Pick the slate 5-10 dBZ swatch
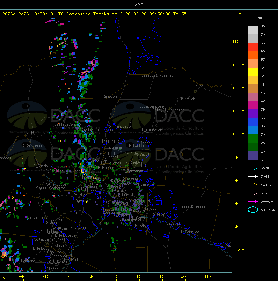The height and width of the screenshot is (281, 278). (253, 156)
